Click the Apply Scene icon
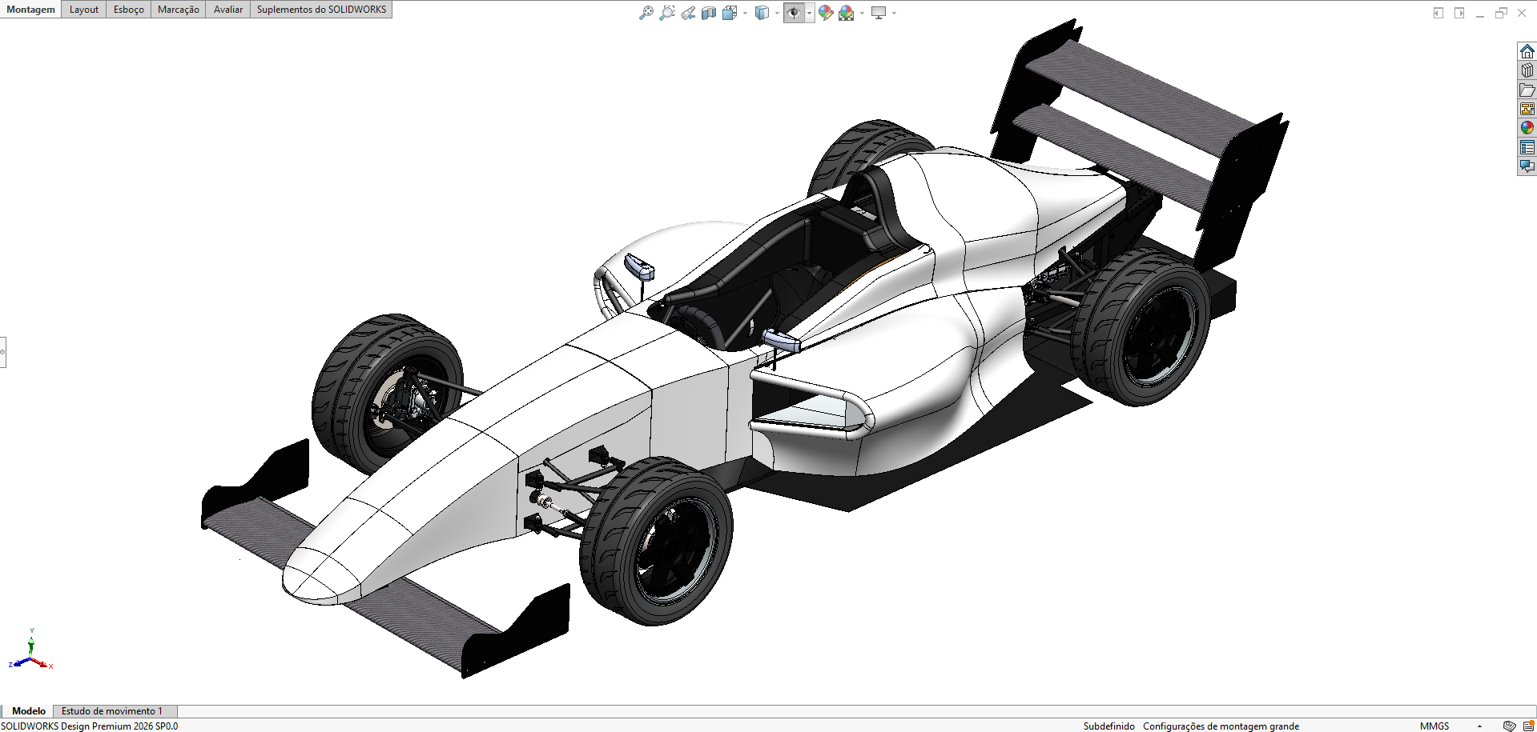 point(846,13)
